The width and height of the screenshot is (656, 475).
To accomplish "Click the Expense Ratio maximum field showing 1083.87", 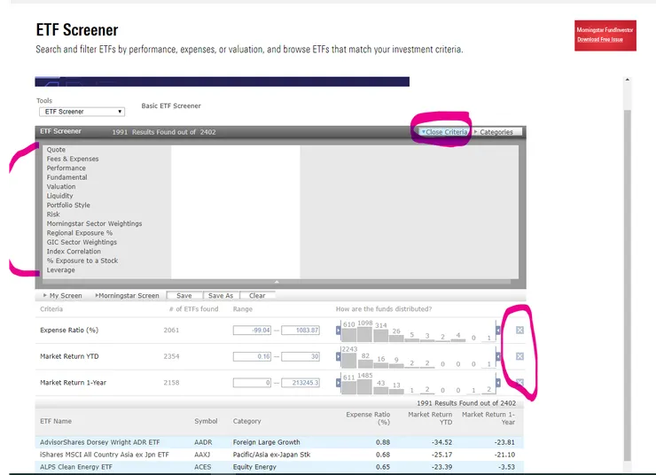I will 301,331.
